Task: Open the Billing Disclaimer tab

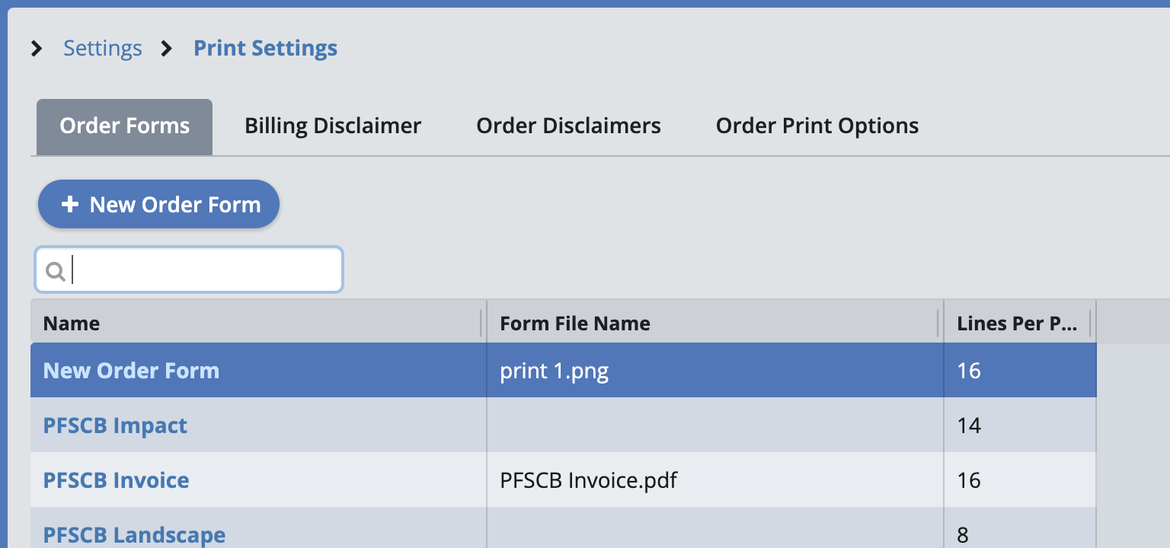Action: pyautogui.click(x=333, y=126)
